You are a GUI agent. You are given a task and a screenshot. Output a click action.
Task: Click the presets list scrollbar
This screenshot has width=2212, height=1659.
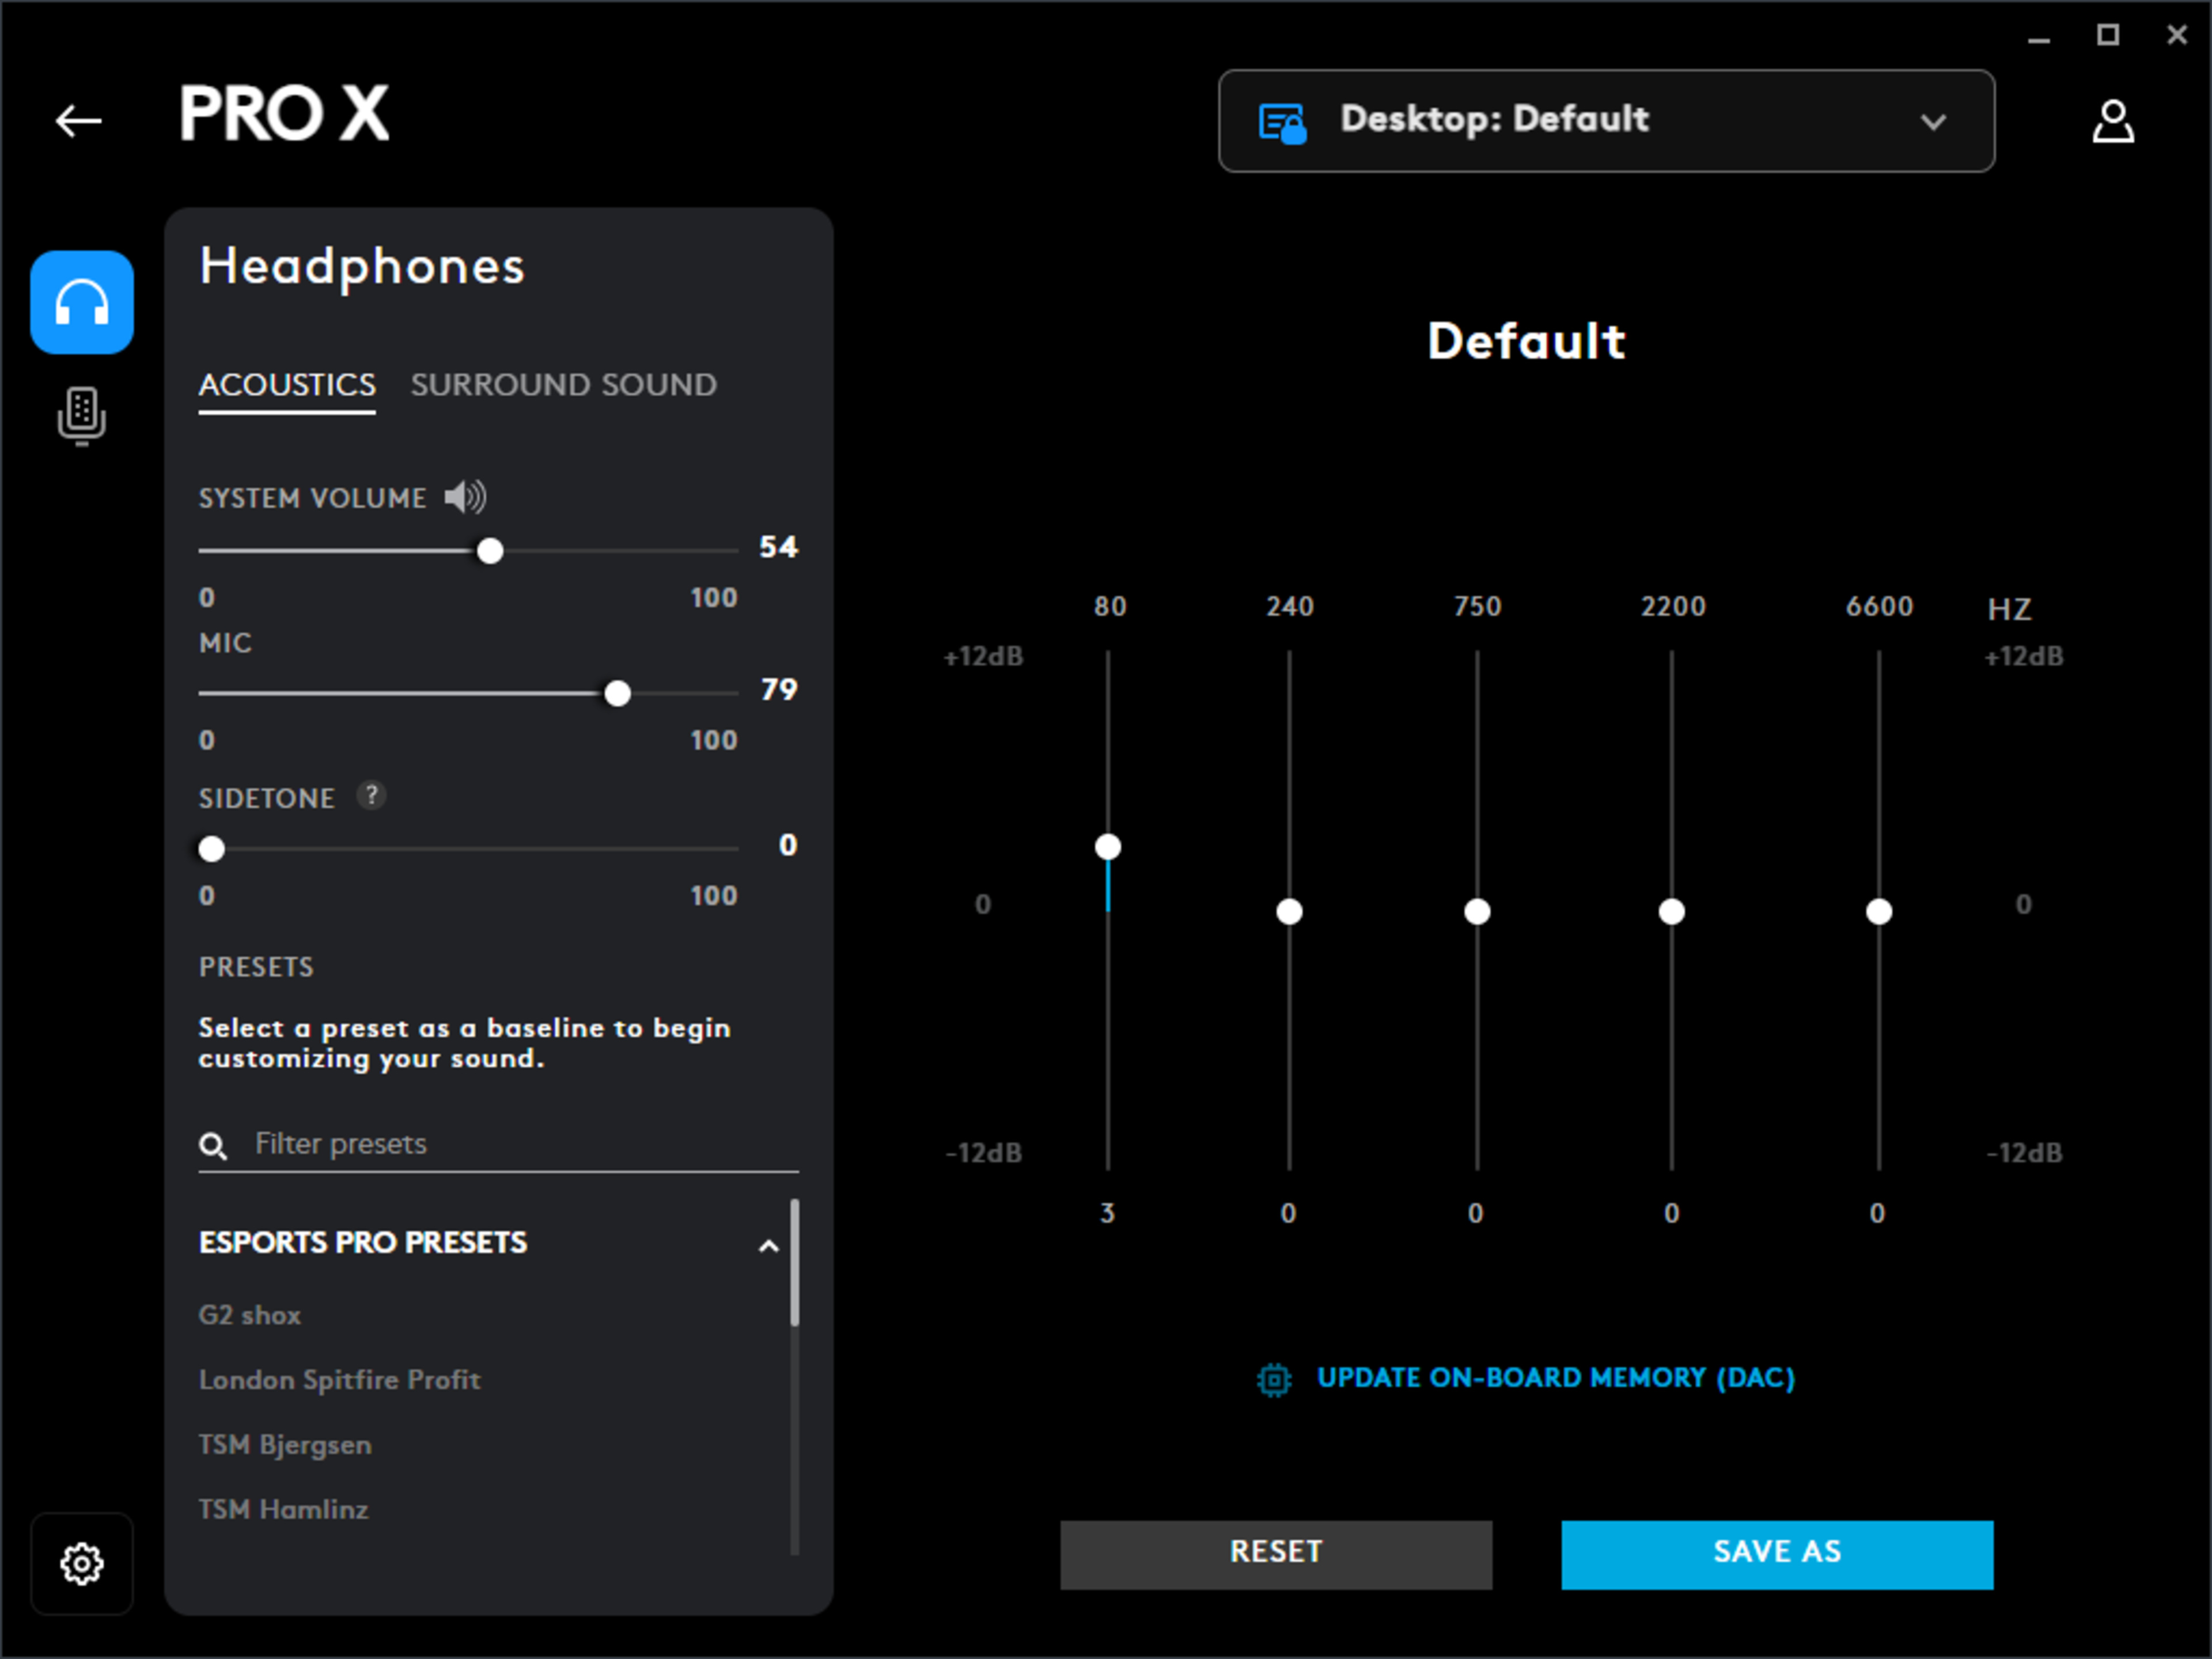pos(795,1262)
